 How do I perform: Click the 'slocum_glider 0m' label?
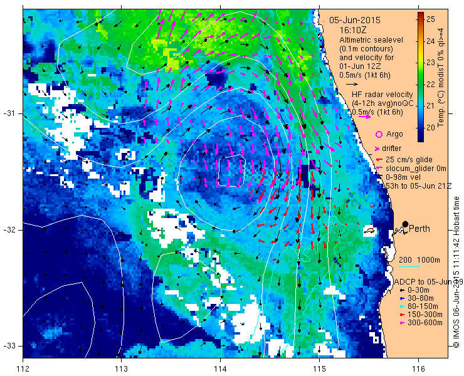tap(416, 169)
